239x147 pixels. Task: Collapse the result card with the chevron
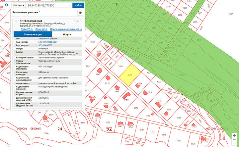point(81,21)
